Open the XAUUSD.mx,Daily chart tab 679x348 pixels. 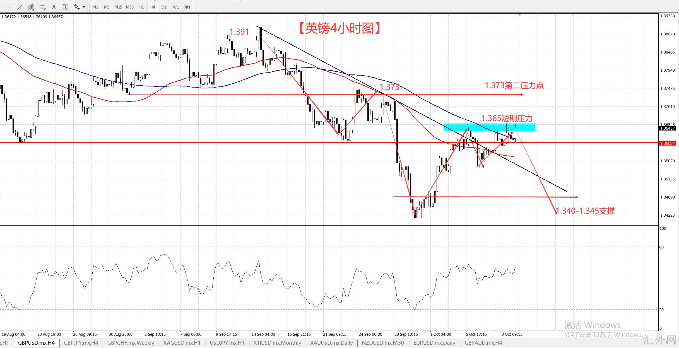pyautogui.click(x=331, y=343)
